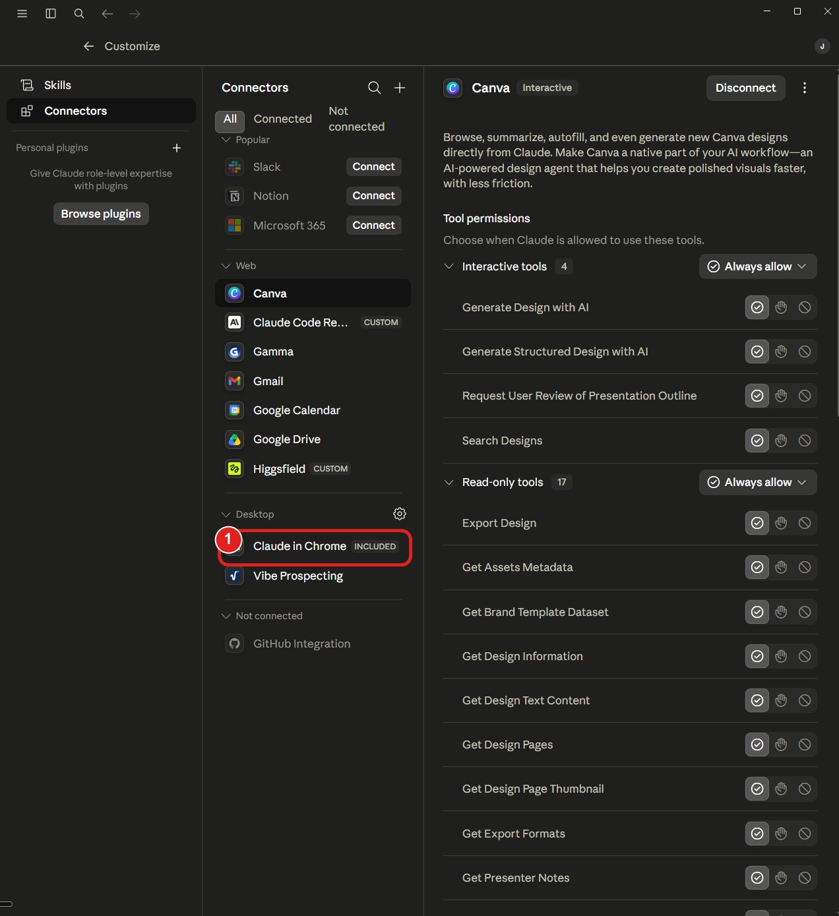Add a personal plugin with plus icon
Viewport: 839px width, 916px height.
(177, 148)
